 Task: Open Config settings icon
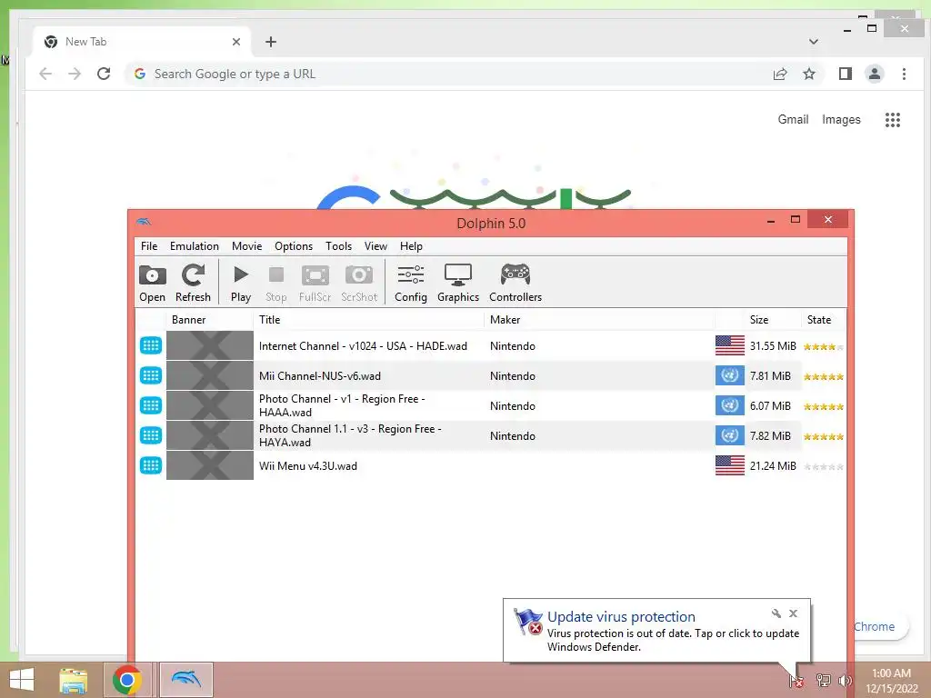pyautogui.click(x=410, y=283)
